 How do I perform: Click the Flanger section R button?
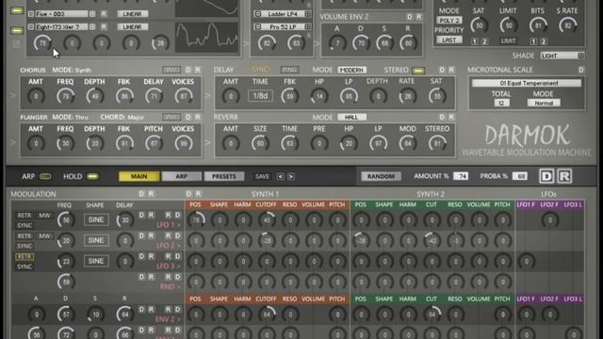pos(197,117)
